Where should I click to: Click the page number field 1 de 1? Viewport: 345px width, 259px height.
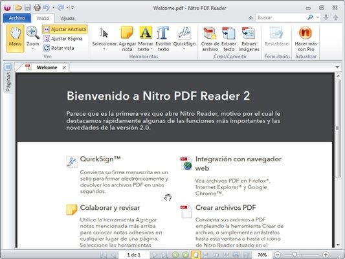pyautogui.click(x=134, y=255)
